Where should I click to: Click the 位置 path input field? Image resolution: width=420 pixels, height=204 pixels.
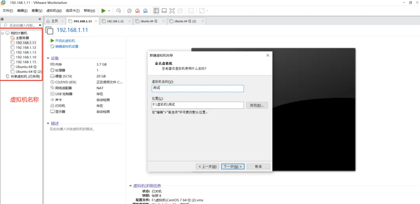tap(198, 105)
